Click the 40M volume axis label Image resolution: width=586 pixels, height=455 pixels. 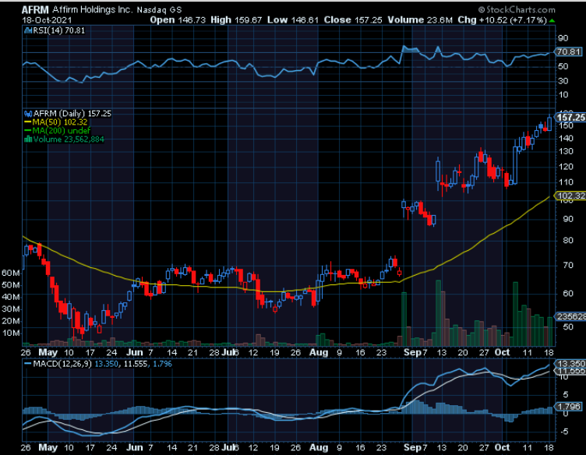[10, 298]
